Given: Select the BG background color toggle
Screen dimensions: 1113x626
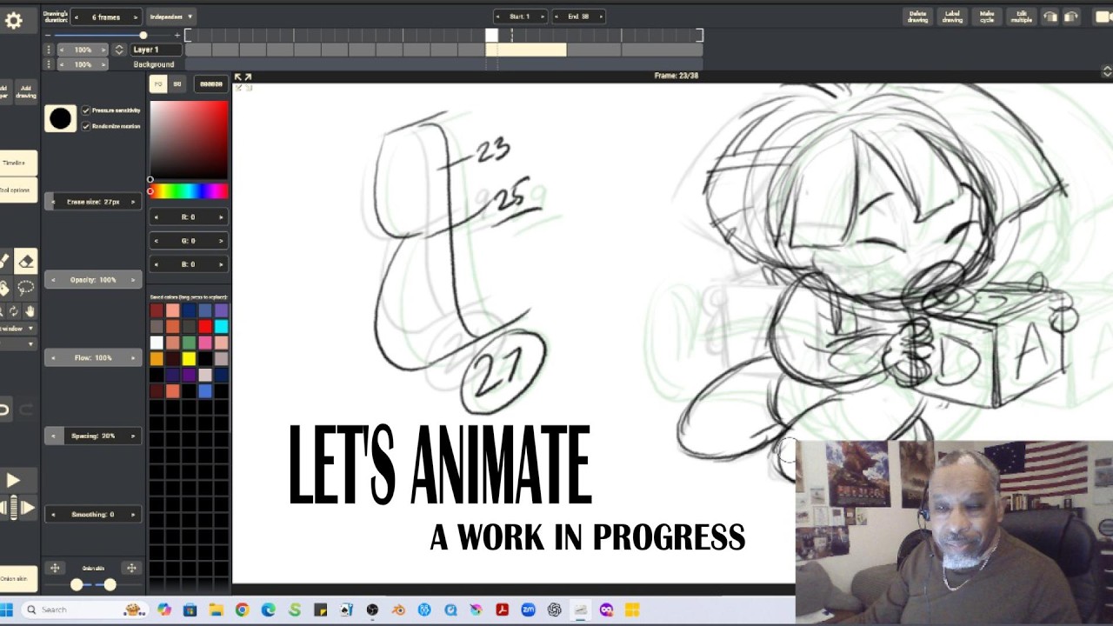Looking at the screenshot, I should [177, 84].
